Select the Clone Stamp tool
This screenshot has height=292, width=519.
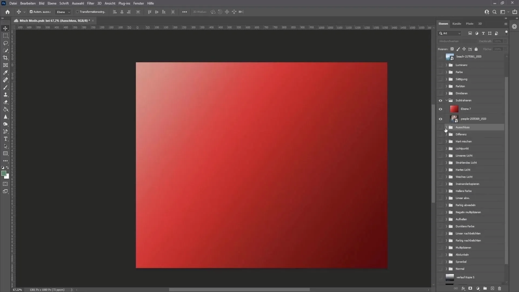pos(5,95)
